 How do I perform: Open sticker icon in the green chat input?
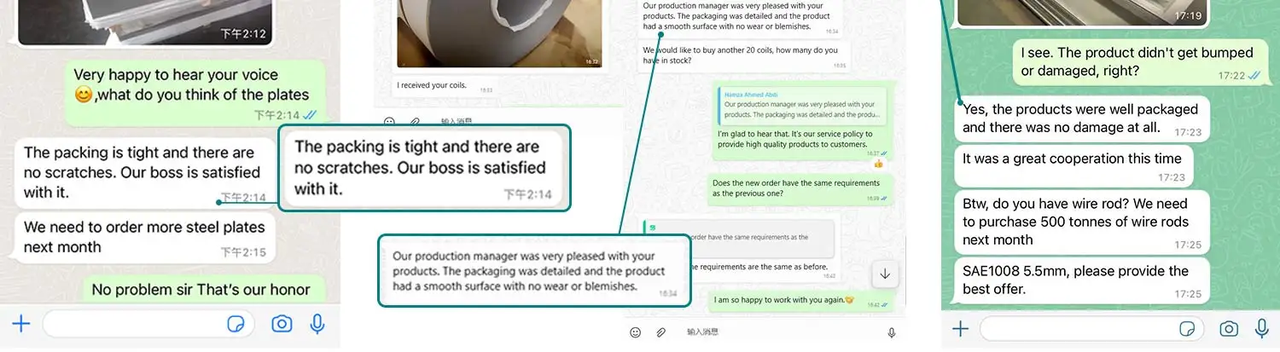[x=1186, y=328]
